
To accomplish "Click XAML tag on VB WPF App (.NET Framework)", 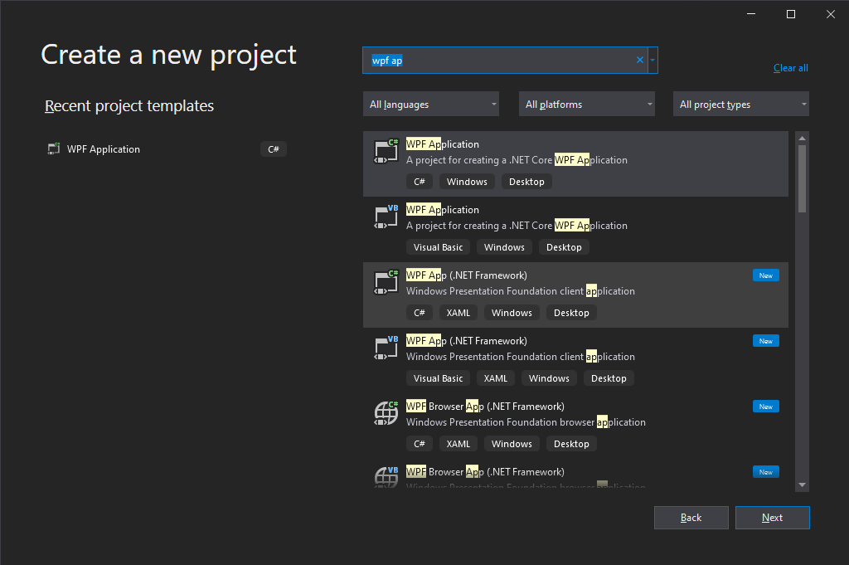I will point(496,378).
